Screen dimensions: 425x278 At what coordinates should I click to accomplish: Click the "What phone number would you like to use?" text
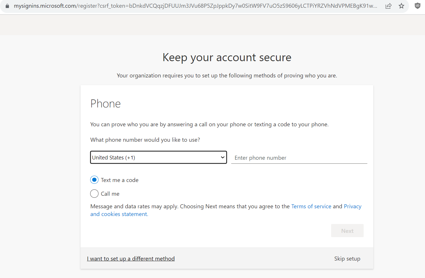click(x=145, y=140)
